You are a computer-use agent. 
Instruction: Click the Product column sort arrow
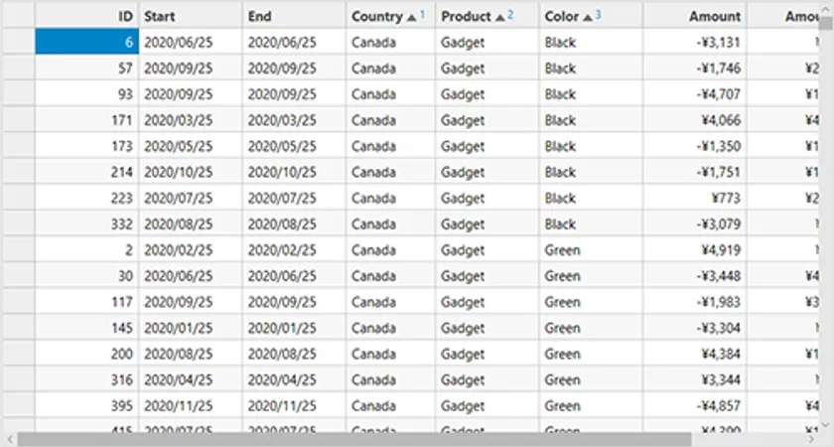[x=499, y=17]
